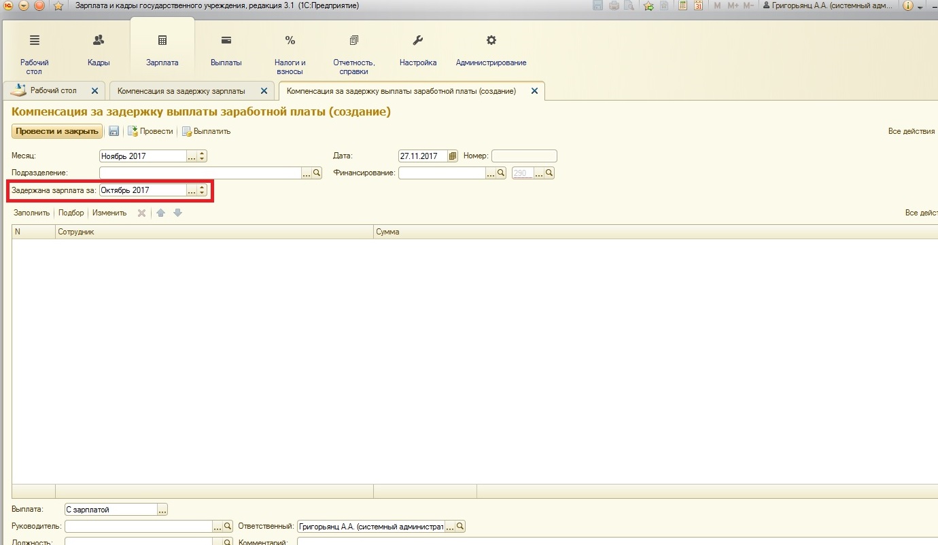
Task: Click the delete row X icon
Action: (142, 213)
